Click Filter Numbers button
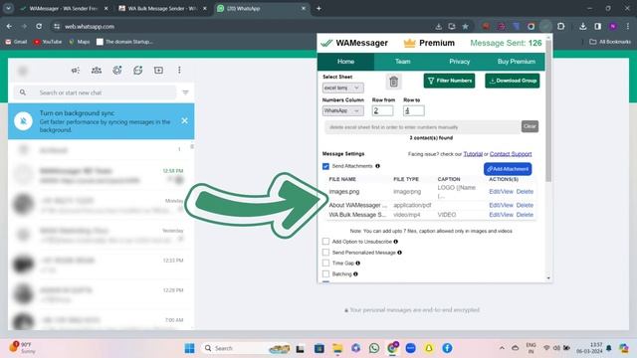 click(449, 81)
